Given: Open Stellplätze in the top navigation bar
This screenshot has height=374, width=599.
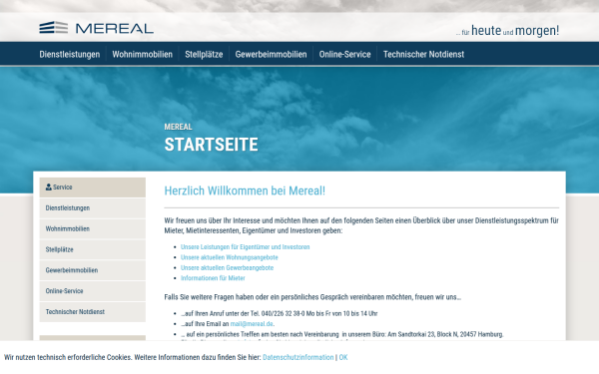Looking at the screenshot, I should tap(204, 54).
